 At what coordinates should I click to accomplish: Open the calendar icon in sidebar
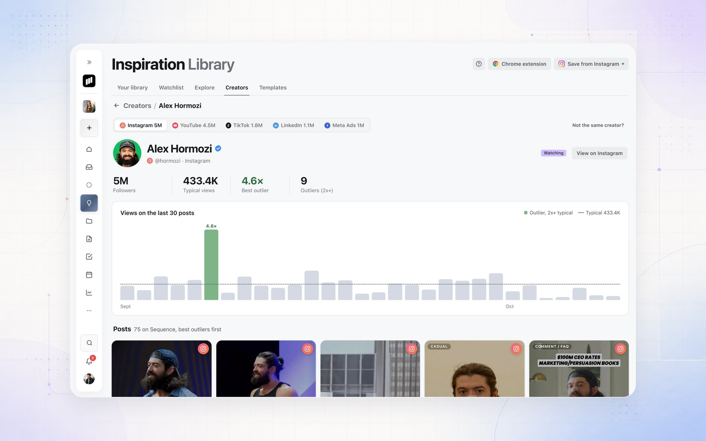[x=89, y=275]
